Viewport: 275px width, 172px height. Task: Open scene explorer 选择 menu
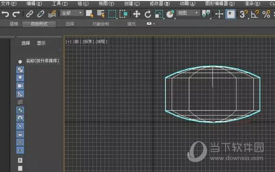[x=26, y=43]
